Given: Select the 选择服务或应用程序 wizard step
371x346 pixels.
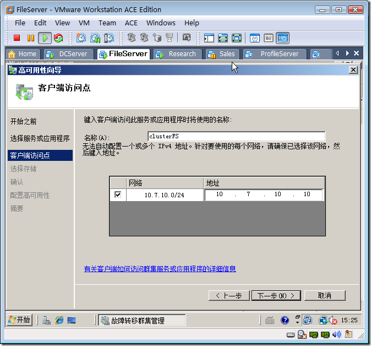Looking at the screenshot, I should tap(40, 138).
